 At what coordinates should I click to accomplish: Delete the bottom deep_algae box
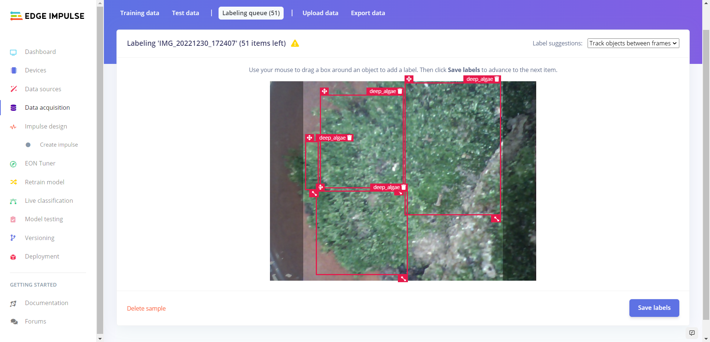(x=403, y=187)
